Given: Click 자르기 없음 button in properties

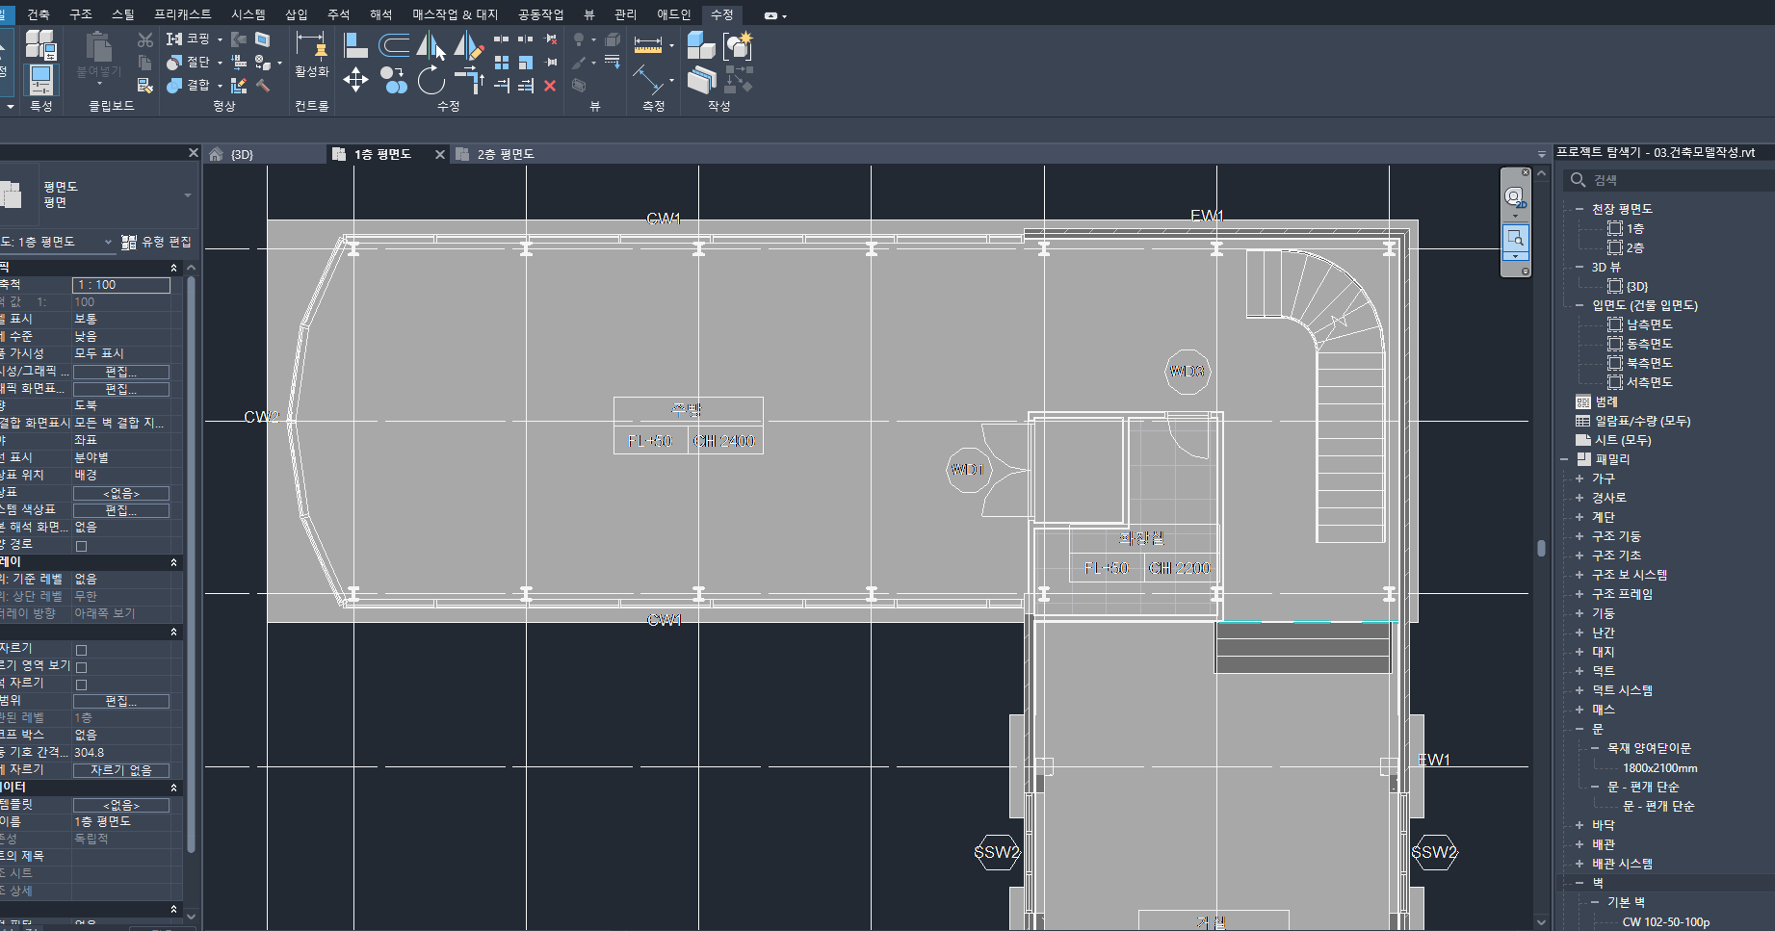Looking at the screenshot, I should click(x=121, y=770).
